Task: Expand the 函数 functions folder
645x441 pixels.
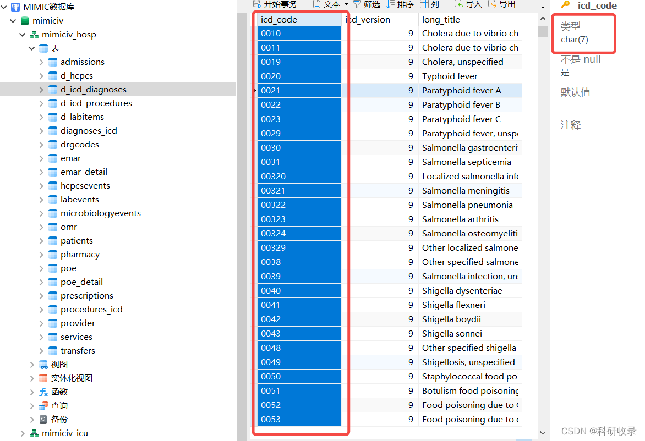Action: point(32,392)
